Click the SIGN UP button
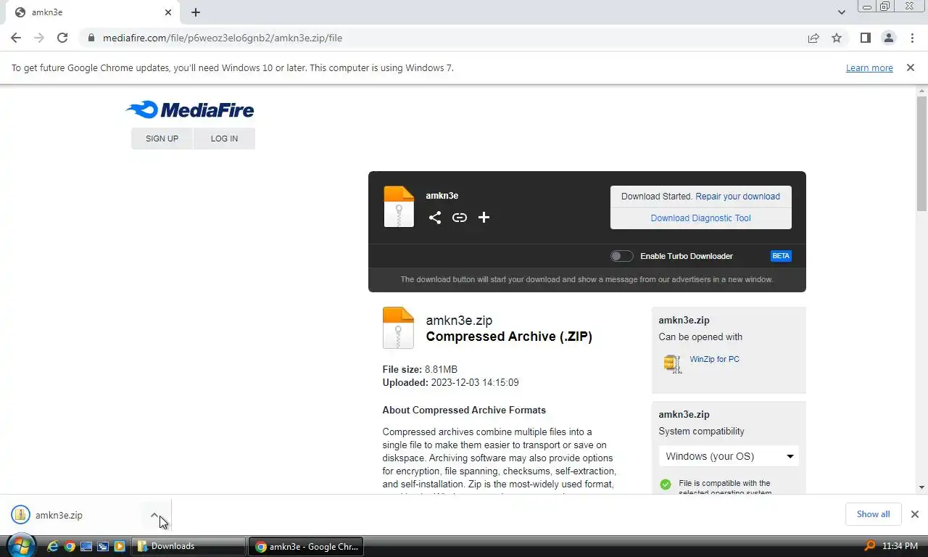928x557 pixels. 162,139
